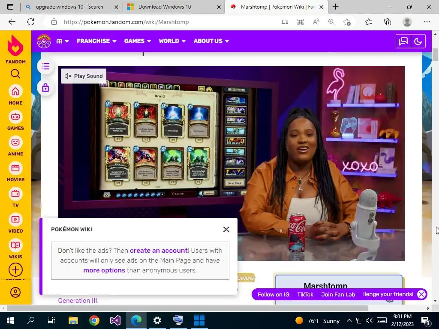Click the zoom magnifier icon in address bar
439x329 pixels.
click(331, 22)
